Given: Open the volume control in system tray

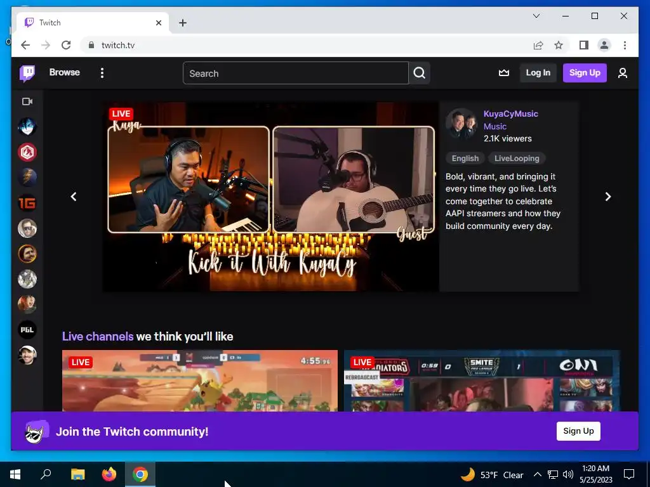Looking at the screenshot, I should (x=568, y=474).
